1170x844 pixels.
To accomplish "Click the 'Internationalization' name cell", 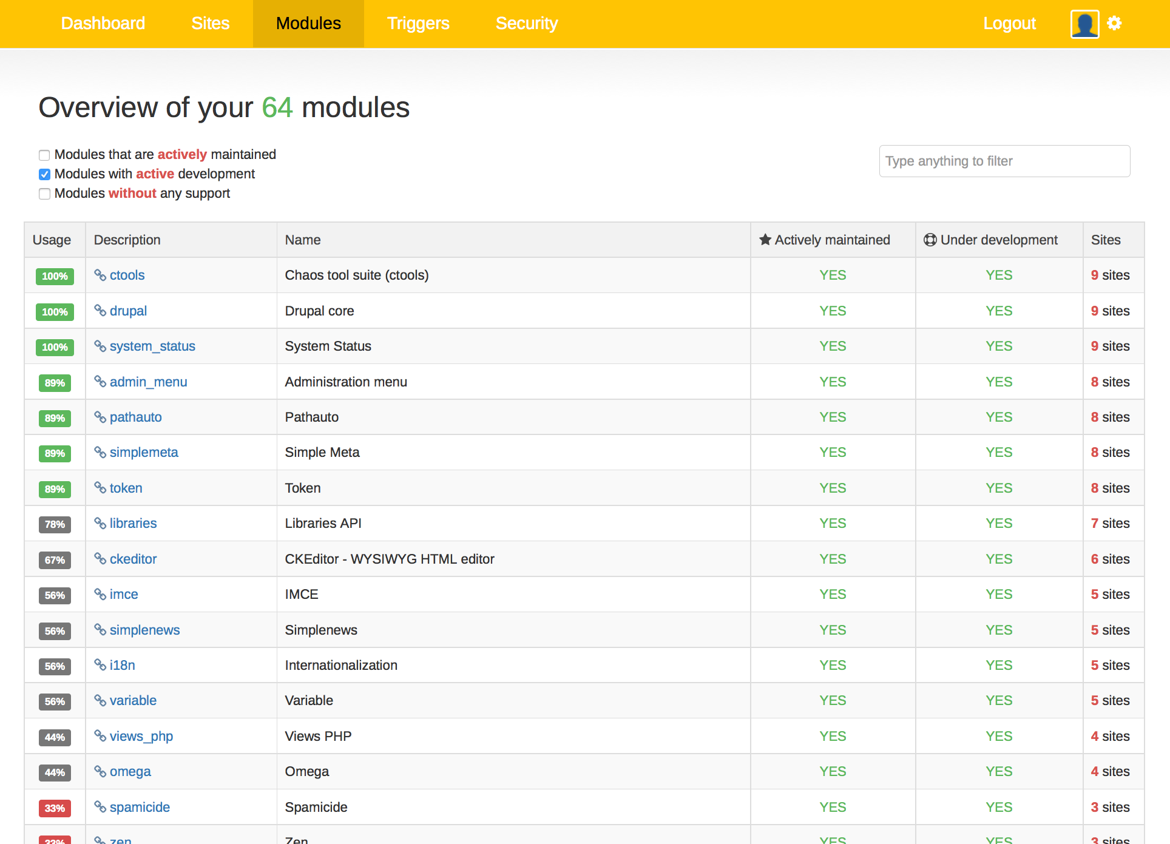I will tap(341, 665).
